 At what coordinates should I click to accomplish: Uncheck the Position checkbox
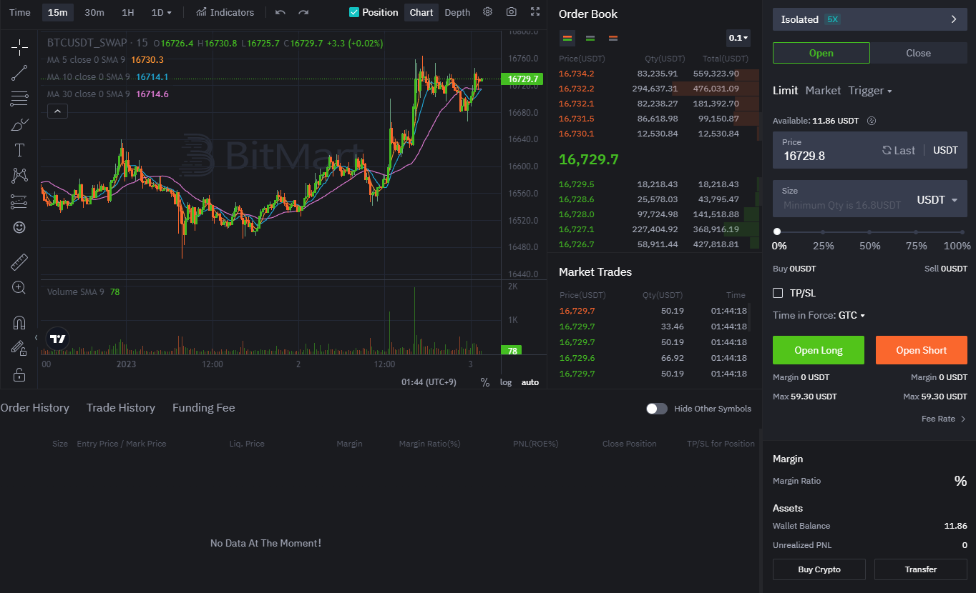click(353, 12)
